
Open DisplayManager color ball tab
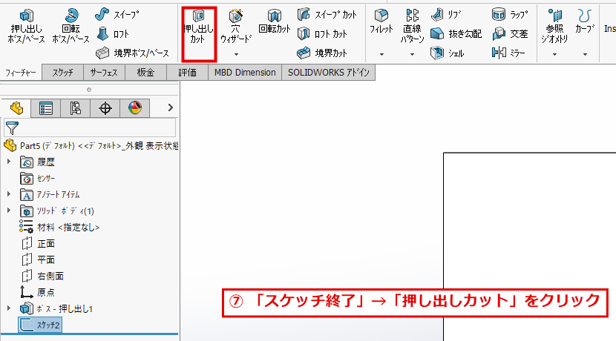135,108
